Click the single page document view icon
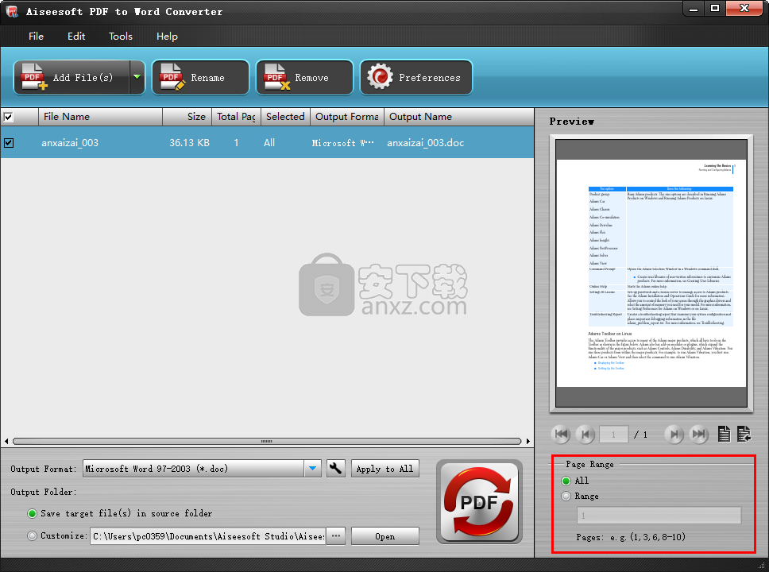 [x=724, y=434]
